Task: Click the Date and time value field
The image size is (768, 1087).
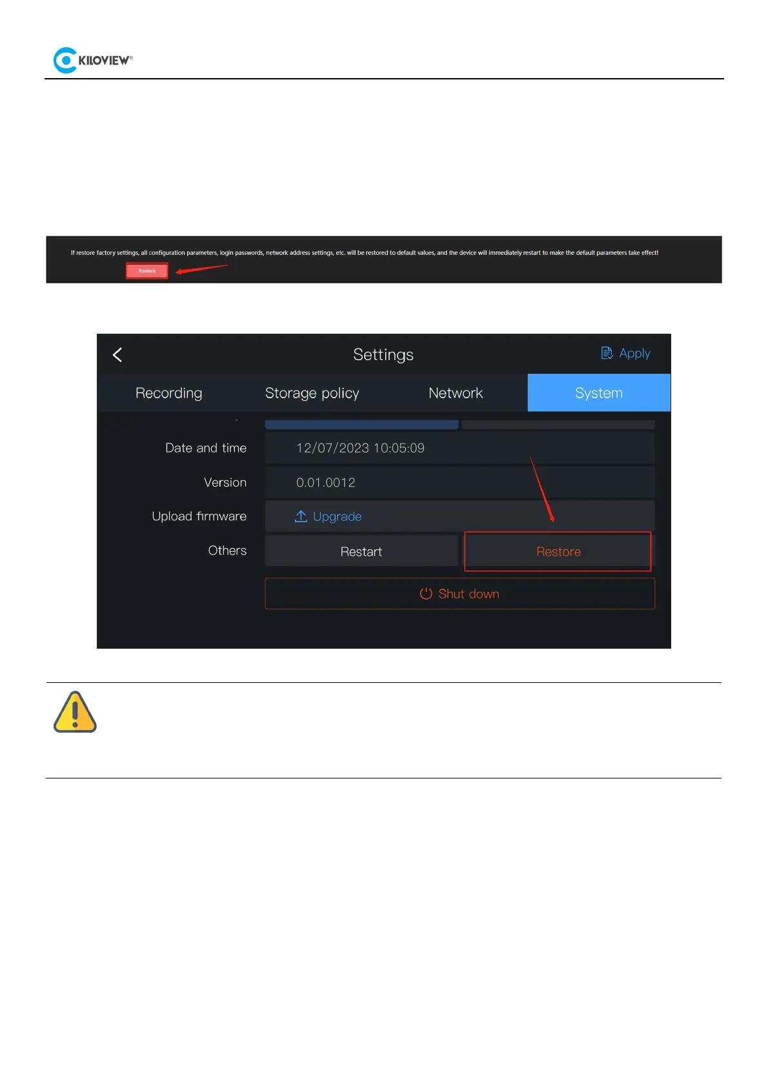Action: pyautogui.click(x=460, y=448)
